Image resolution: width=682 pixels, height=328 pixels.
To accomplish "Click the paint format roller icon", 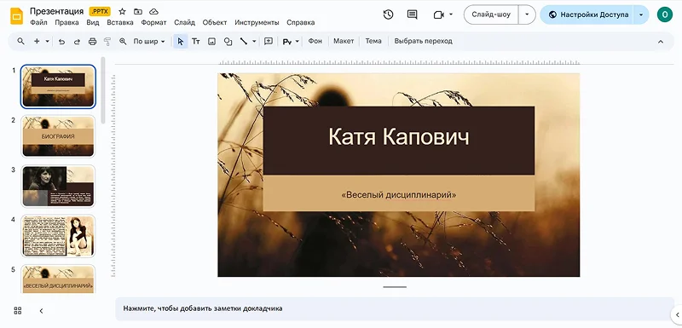I will point(107,41).
